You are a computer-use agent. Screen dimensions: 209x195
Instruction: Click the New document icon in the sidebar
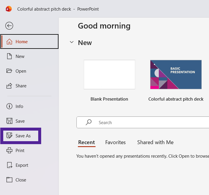click(x=9, y=56)
